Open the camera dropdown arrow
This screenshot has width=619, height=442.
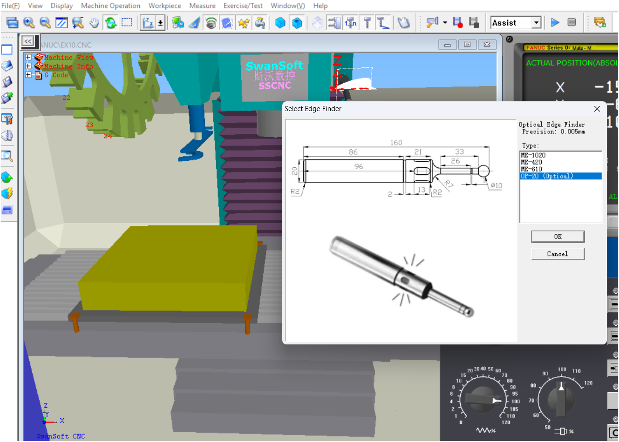click(445, 22)
